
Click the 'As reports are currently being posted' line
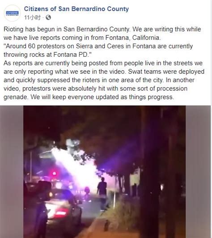click(103, 63)
